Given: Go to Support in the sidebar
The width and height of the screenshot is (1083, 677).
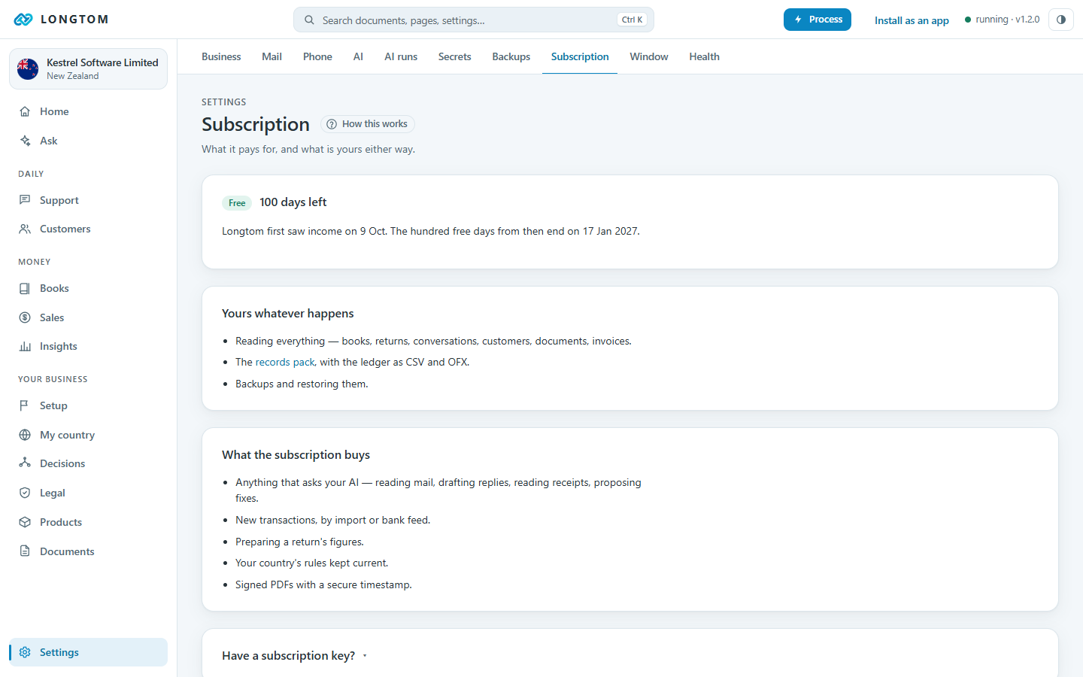Looking at the screenshot, I should click(88, 200).
